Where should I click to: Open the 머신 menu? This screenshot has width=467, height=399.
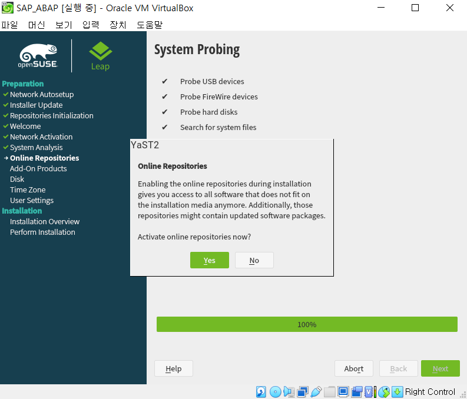click(37, 25)
